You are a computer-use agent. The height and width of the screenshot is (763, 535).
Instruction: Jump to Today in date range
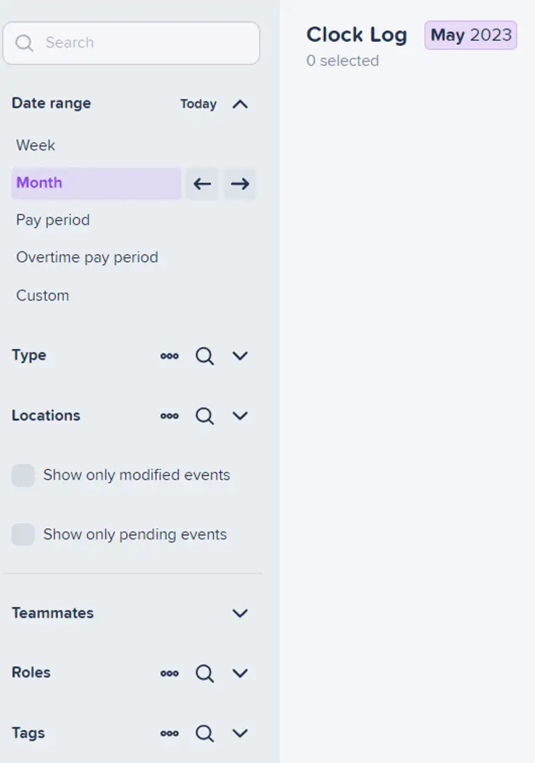199,105
